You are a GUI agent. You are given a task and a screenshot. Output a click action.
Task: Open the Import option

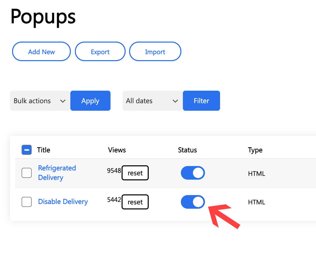pos(155,52)
